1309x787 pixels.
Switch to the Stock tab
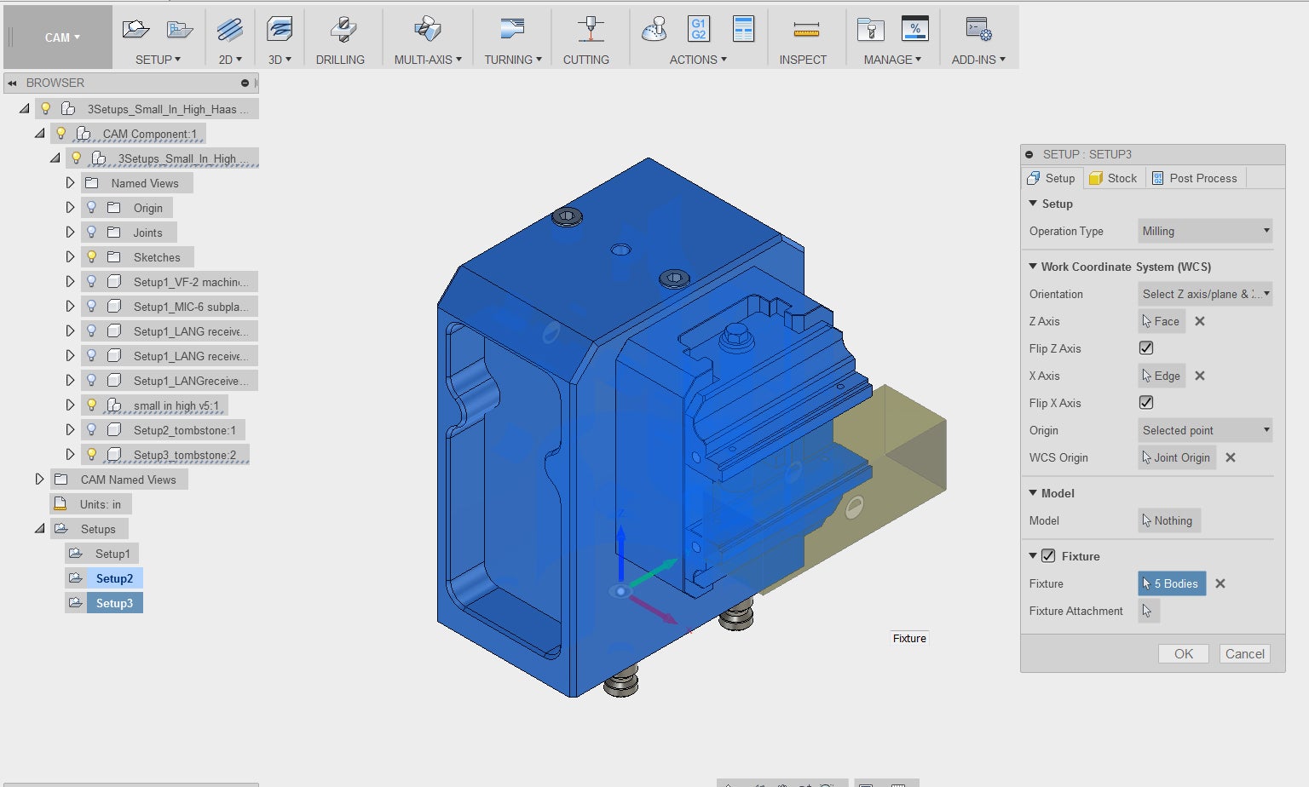(1113, 178)
